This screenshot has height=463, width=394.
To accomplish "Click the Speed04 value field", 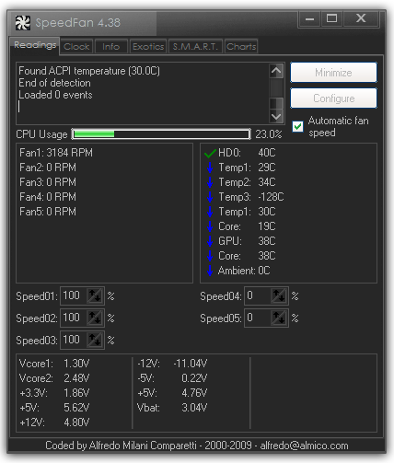I will pos(258,295).
